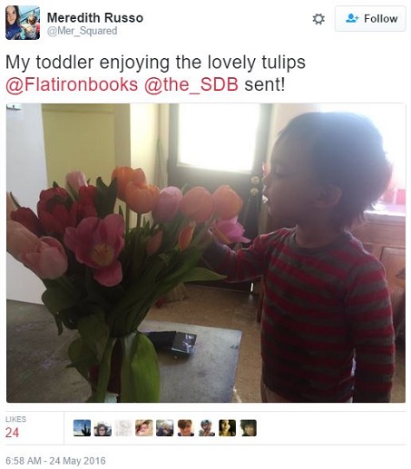Viewport: 411px width, 469px height.
Task: Visit the @Flatironbooks mention
Action: (72, 84)
